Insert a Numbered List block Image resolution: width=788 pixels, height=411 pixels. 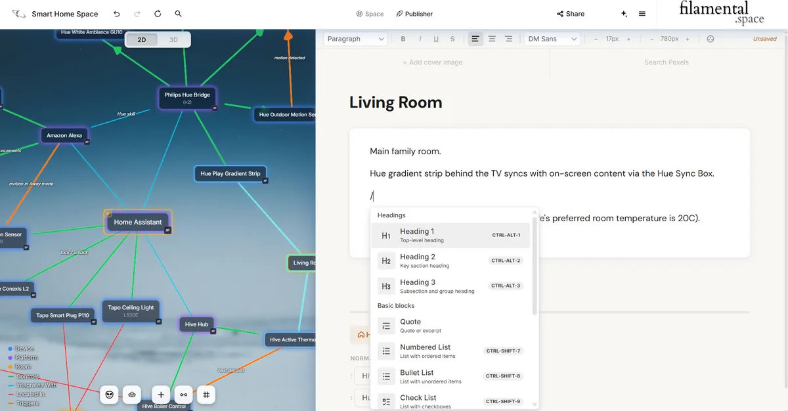click(450, 351)
